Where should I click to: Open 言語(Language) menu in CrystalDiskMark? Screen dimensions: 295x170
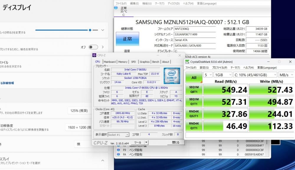[267, 68]
